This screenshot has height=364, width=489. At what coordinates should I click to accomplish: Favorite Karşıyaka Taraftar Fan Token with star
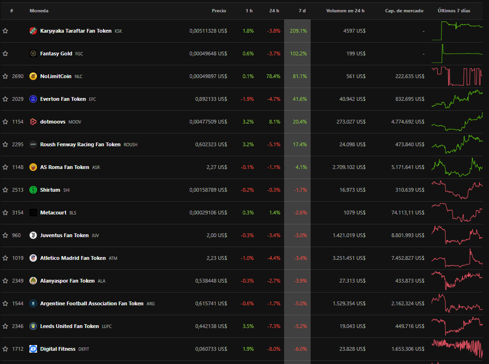click(5, 31)
